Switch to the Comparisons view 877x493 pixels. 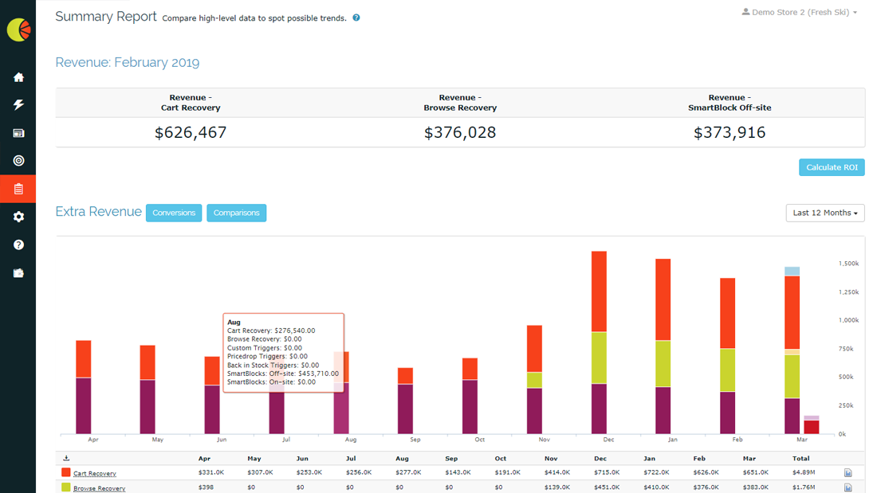pyautogui.click(x=236, y=213)
